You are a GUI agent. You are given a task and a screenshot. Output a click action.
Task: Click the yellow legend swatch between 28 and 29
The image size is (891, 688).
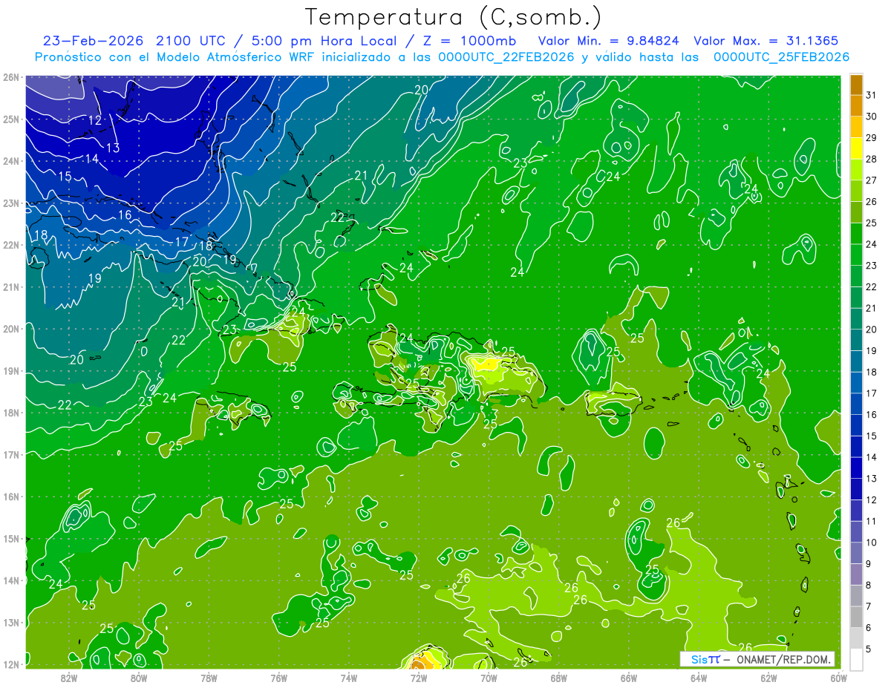pos(856,148)
